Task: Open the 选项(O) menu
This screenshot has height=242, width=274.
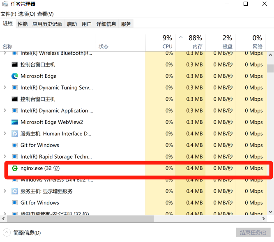Action: 27,14
